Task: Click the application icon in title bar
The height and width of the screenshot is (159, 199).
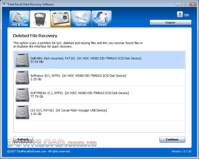Action: 4,4
